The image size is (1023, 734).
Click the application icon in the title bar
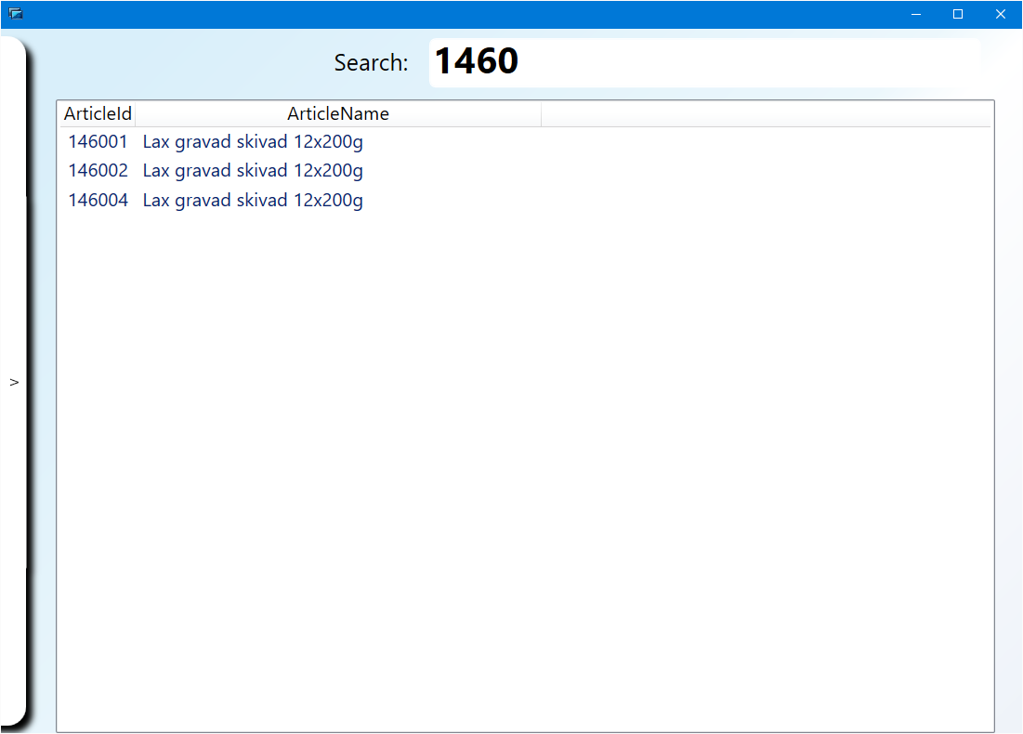click(x=15, y=14)
